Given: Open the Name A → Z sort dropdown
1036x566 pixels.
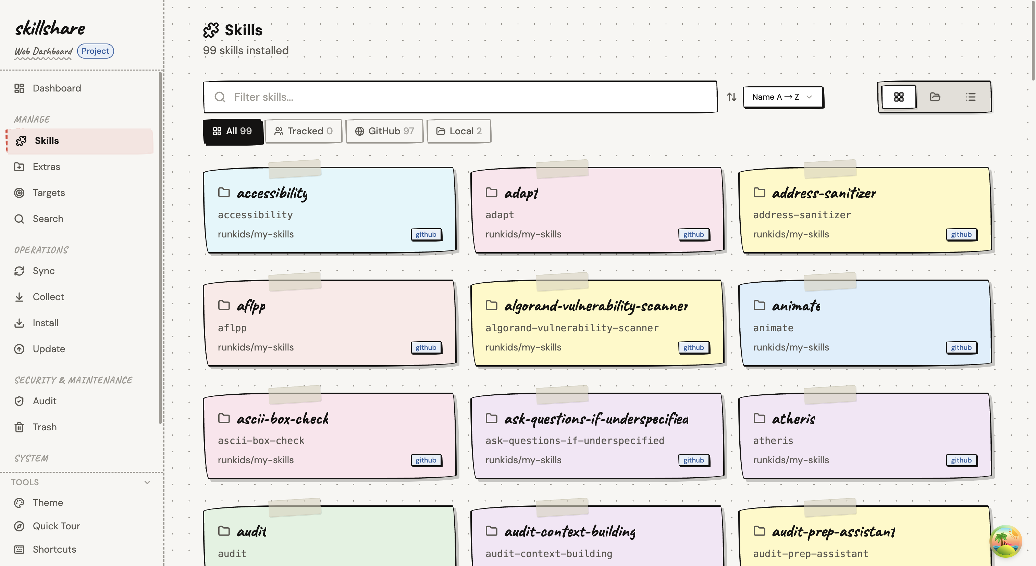Looking at the screenshot, I should pos(782,97).
